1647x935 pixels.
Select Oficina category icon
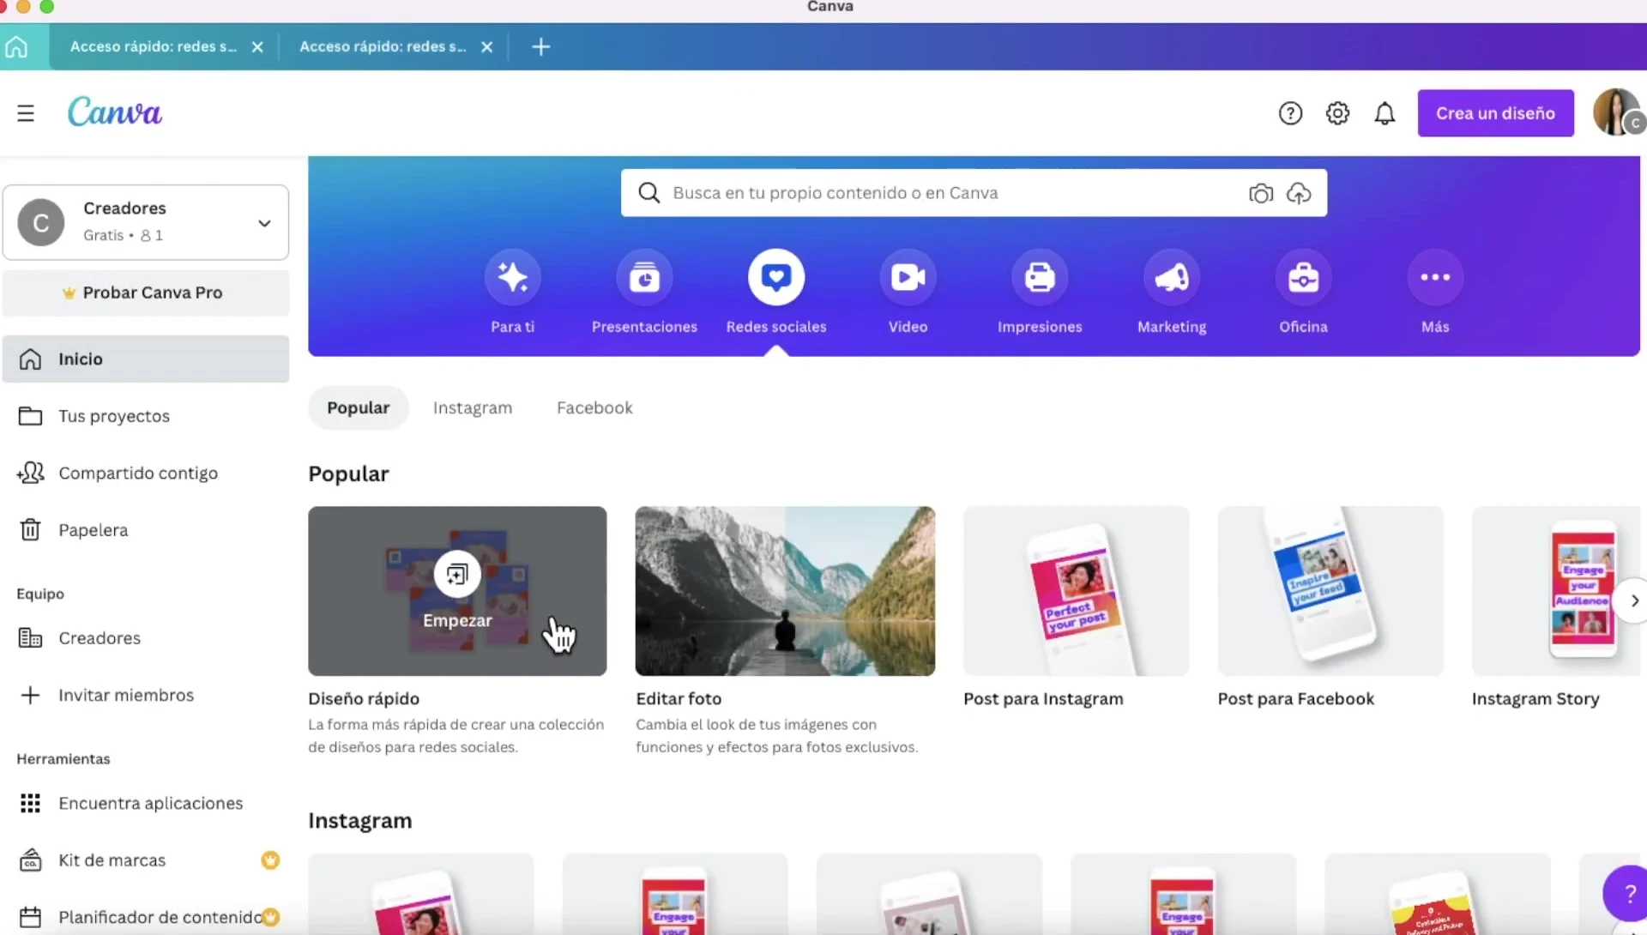pyautogui.click(x=1303, y=277)
